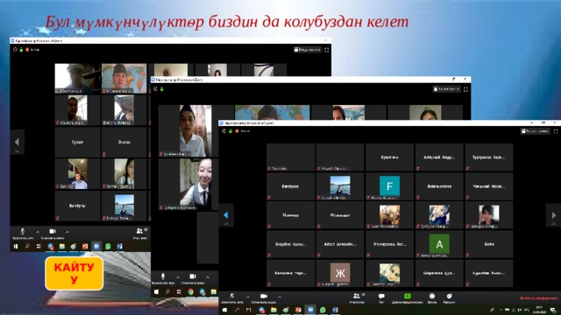
Task: Open view mode selector in back-left Zoom window
Action: pyautogui.click(x=308, y=50)
